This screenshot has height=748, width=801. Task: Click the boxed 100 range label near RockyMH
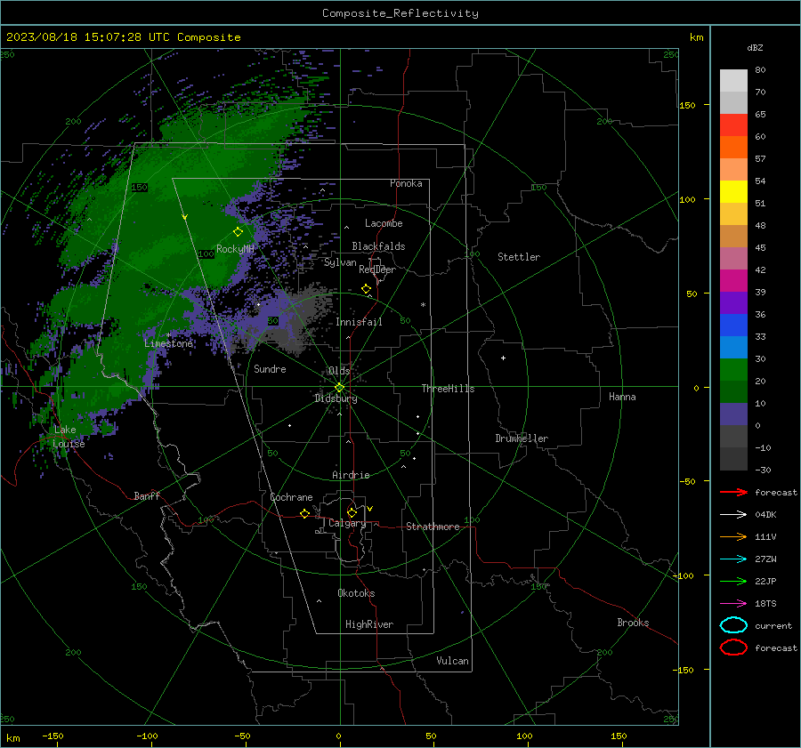point(206,253)
